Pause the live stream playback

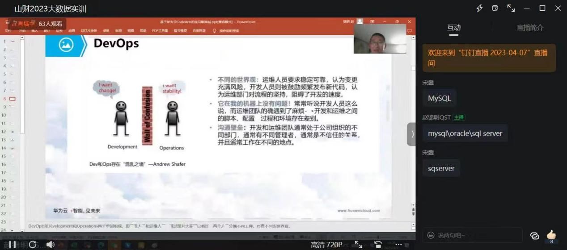[13, 244]
